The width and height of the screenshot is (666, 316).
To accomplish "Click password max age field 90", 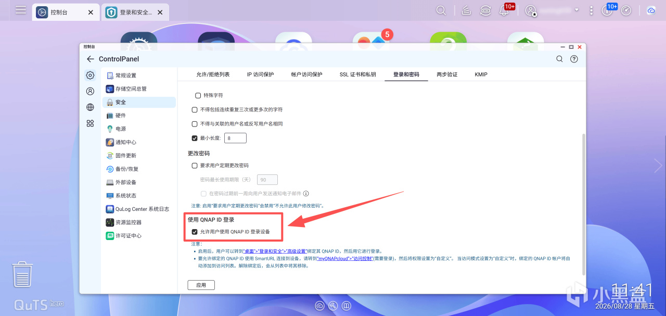I will click(267, 180).
